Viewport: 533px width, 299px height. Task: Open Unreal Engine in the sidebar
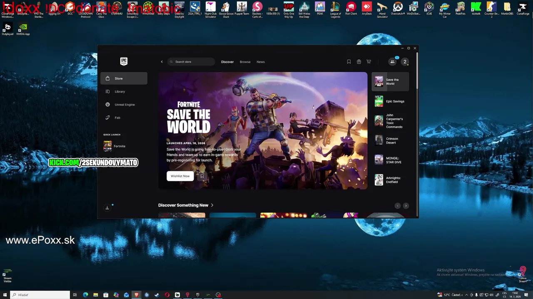tap(124, 105)
